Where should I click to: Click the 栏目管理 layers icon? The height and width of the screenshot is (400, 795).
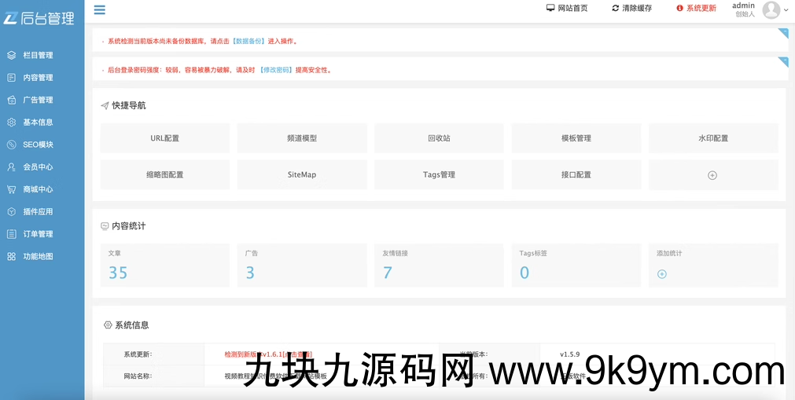point(11,55)
